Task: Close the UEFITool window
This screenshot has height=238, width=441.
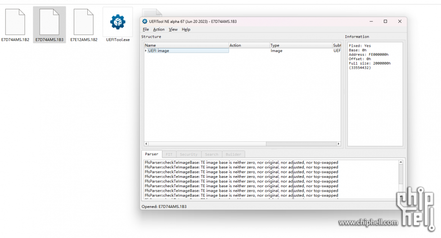Action: [x=400, y=22]
